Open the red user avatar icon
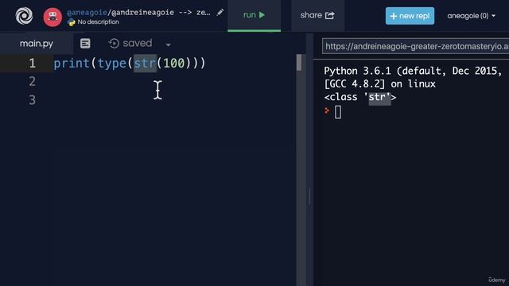The height and width of the screenshot is (286, 509). tap(52, 17)
